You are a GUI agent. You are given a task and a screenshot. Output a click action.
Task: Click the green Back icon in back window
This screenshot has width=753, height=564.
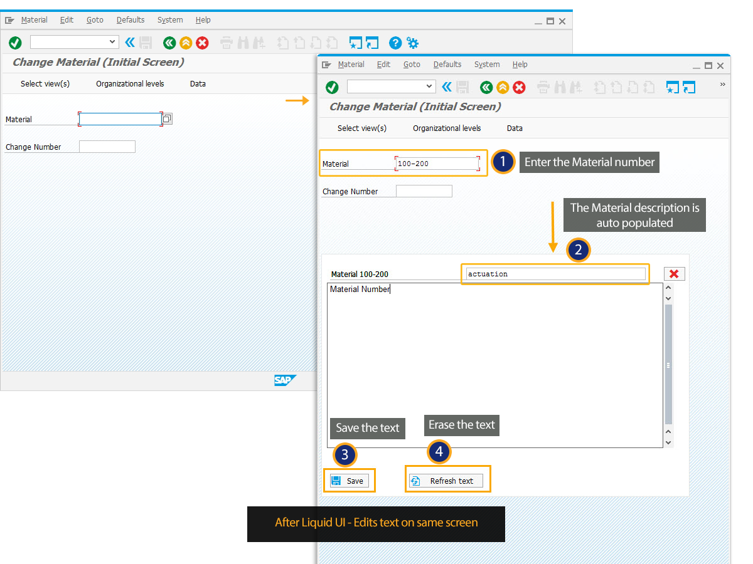pyautogui.click(x=169, y=43)
